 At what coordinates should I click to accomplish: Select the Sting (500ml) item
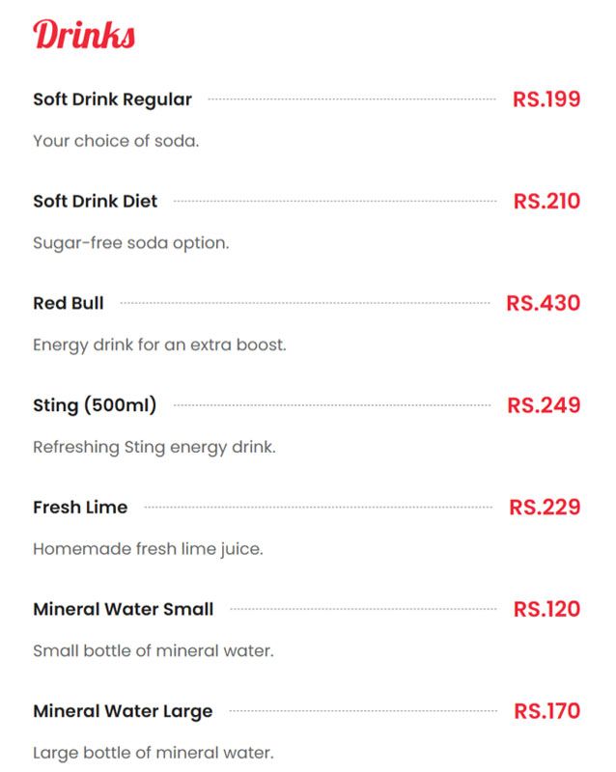95,405
